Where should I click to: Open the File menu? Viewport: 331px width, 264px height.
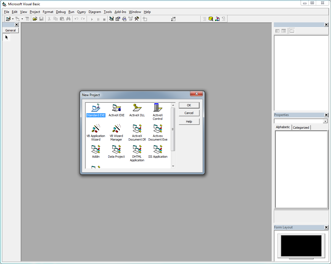[x=7, y=12]
